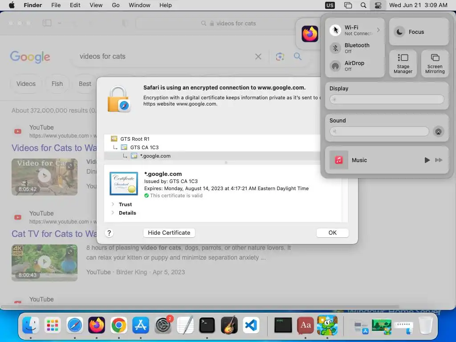Adjust the Display brightness slider
The image size is (456, 342).
(x=387, y=99)
